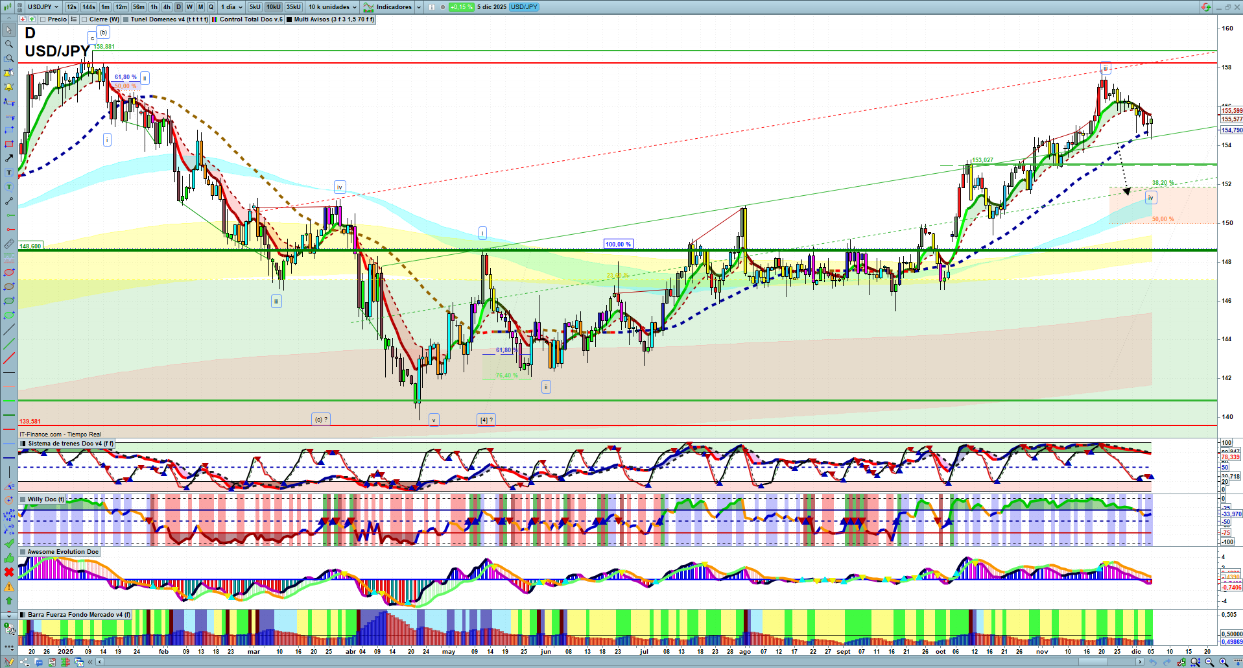Toggle the Awesome Evolution Doc panel box
1243x668 pixels.
tap(23, 552)
